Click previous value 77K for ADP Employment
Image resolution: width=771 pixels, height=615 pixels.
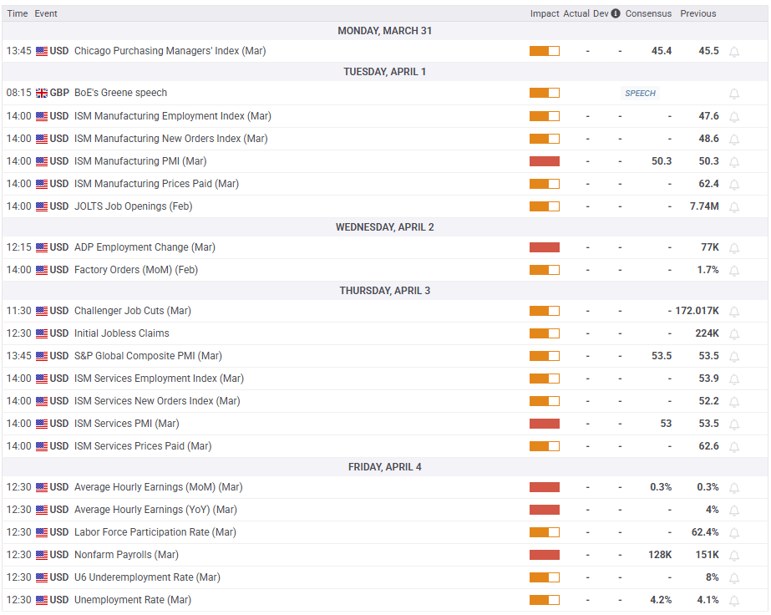710,247
